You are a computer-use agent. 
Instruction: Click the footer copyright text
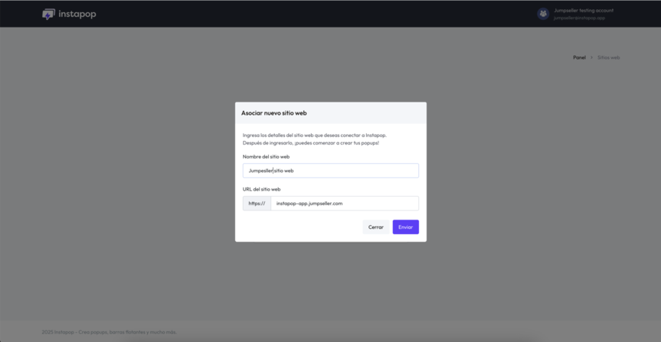point(109,332)
